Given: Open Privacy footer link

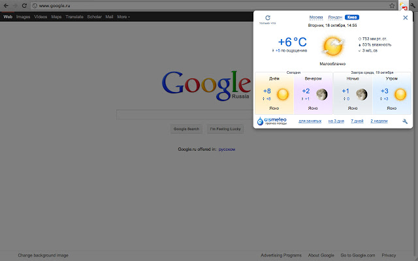Looking at the screenshot, I should coord(389,255).
